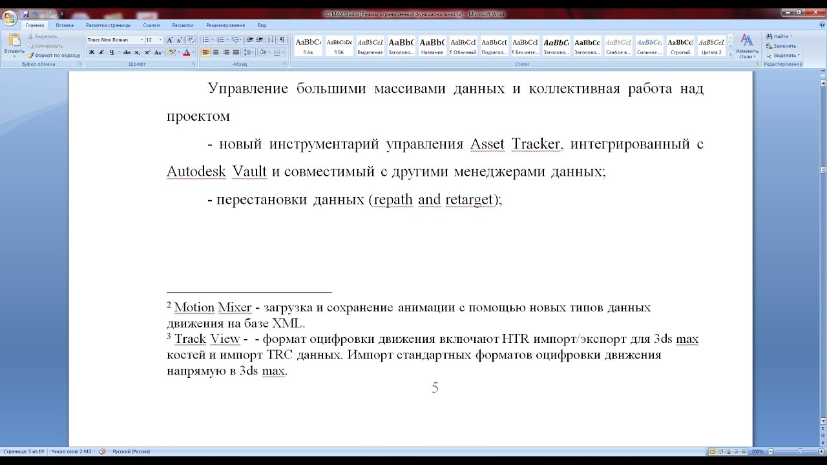Open the font name combo box
The height and width of the screenshot is (465, 827).
click(116, 40)
